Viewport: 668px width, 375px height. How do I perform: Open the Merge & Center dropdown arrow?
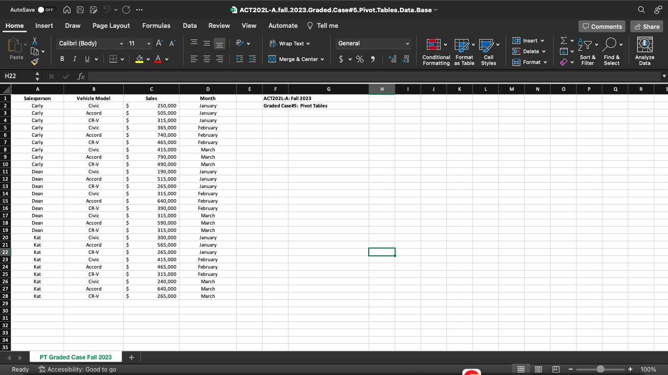pyautogui.click(x=322, y=60)
